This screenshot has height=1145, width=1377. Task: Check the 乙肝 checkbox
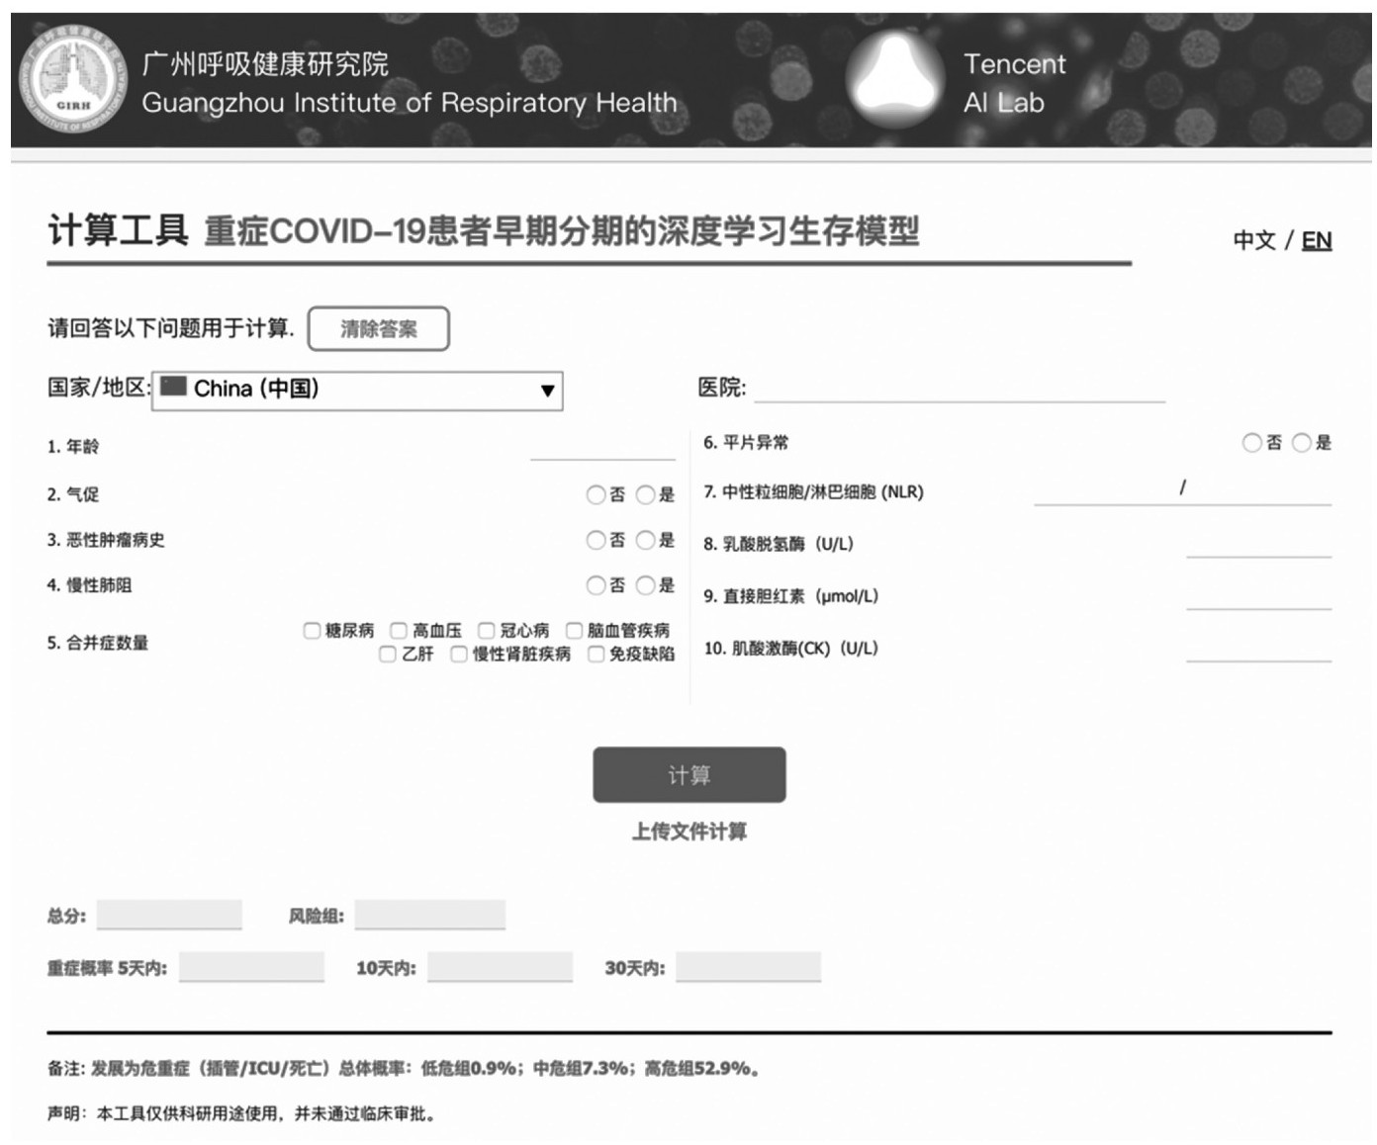[388, 654]
